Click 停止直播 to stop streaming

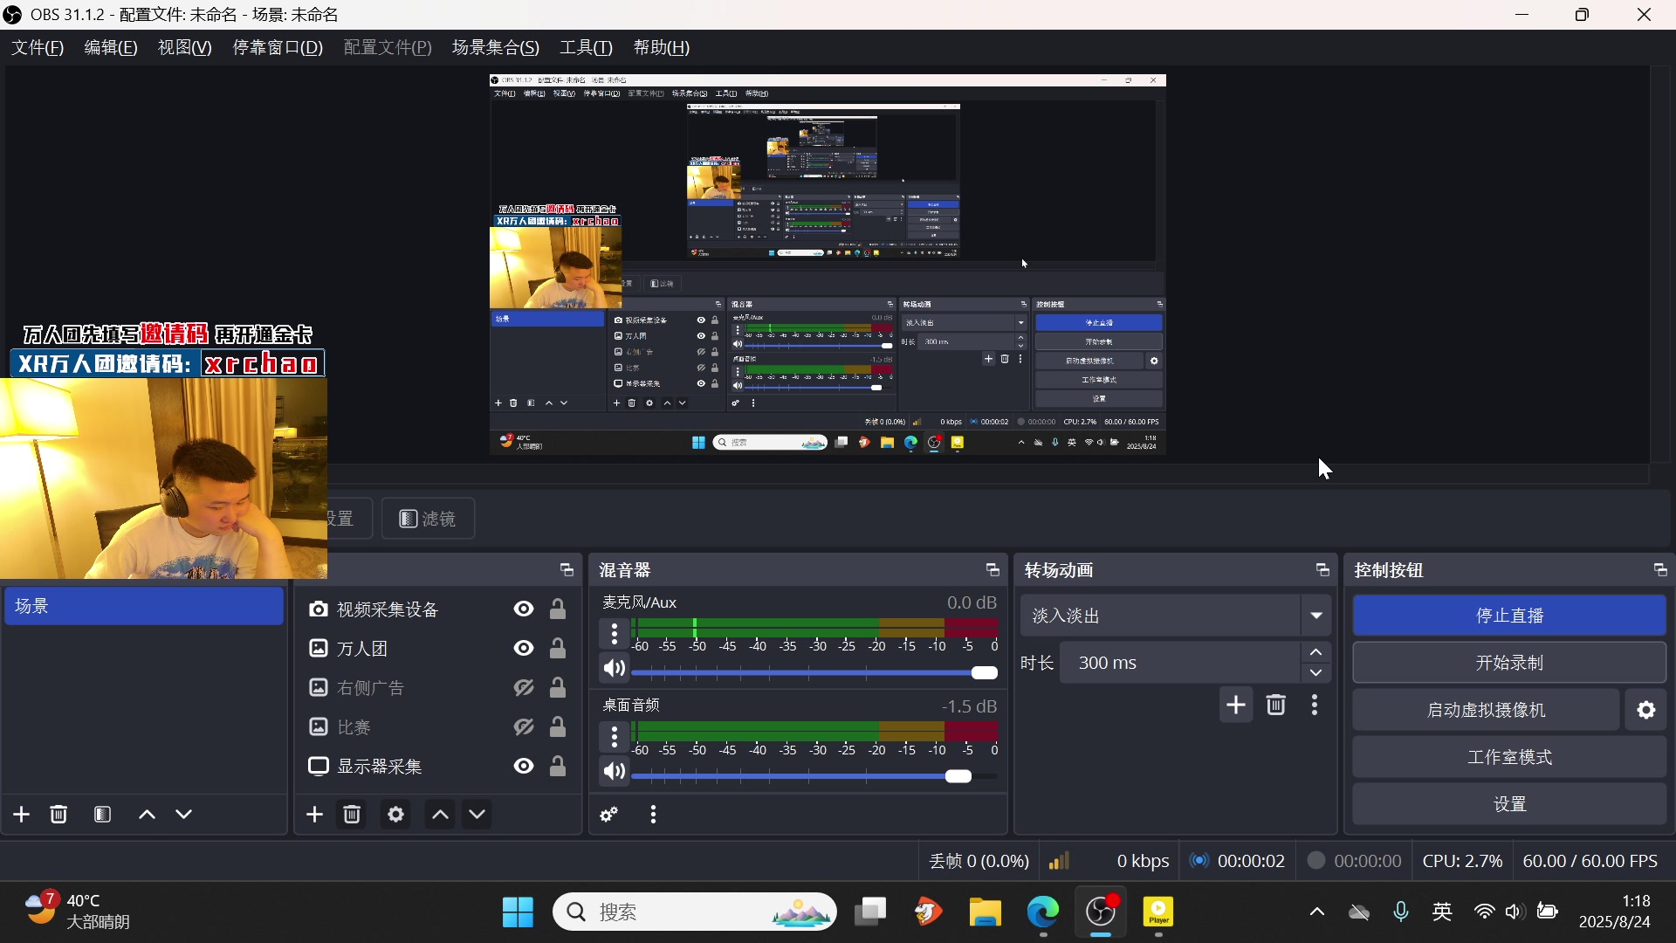[x=1509, y=616]
